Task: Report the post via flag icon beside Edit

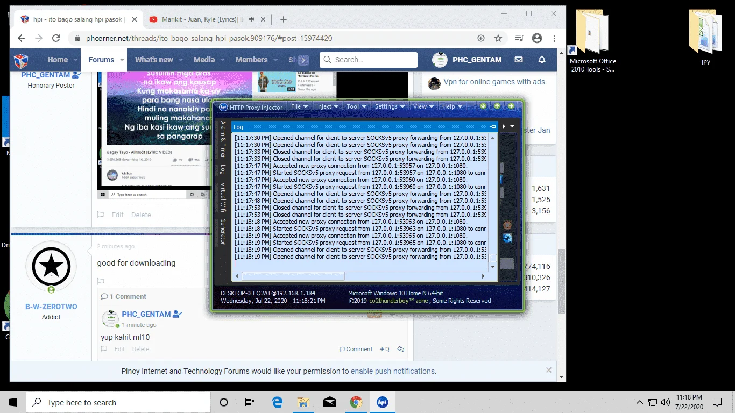Action: pyautogui.click(x=101, y=215)
